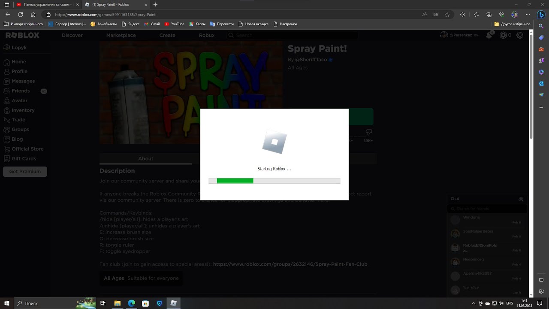Viewport: 549px width, 309px height.
Task: Go to browser home page
Action: pos(33,14)
